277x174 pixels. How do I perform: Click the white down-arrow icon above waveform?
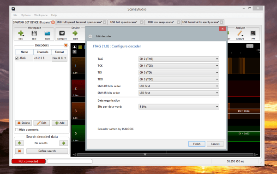[74, 47]
